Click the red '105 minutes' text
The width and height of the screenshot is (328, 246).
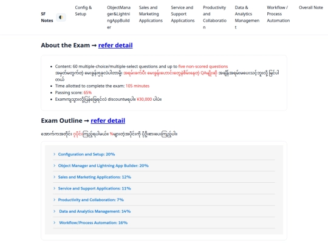click(137, 86)
